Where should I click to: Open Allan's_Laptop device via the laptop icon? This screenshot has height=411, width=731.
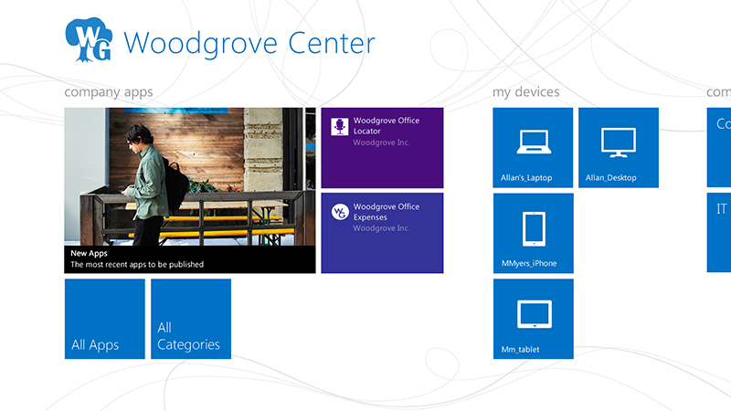point(533,141)
